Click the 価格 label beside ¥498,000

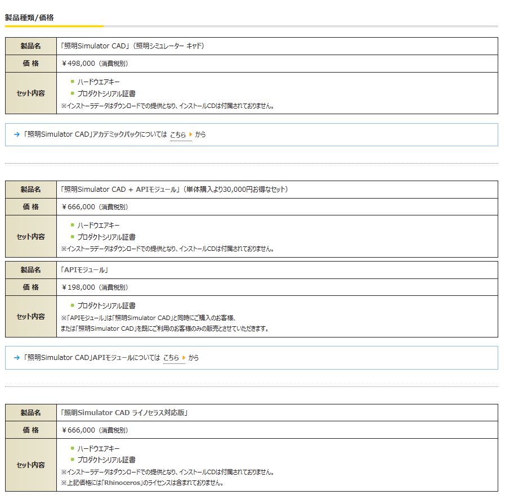tap(31, 64)
